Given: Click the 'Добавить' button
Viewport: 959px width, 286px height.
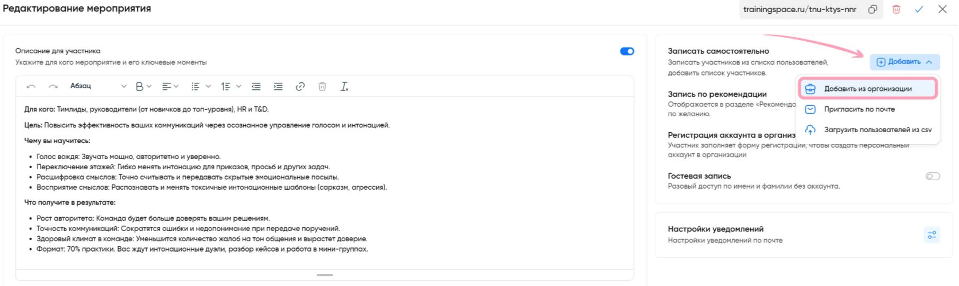Looking at the screenshot, I should point(904,62).
